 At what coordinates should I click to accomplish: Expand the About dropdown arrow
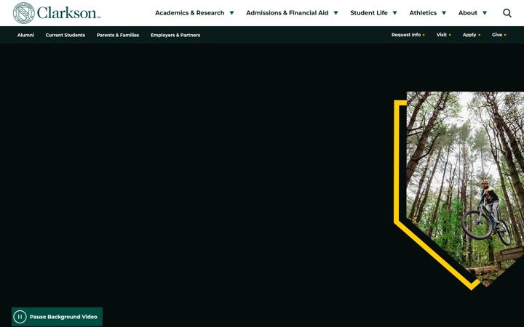pos(485,13)
